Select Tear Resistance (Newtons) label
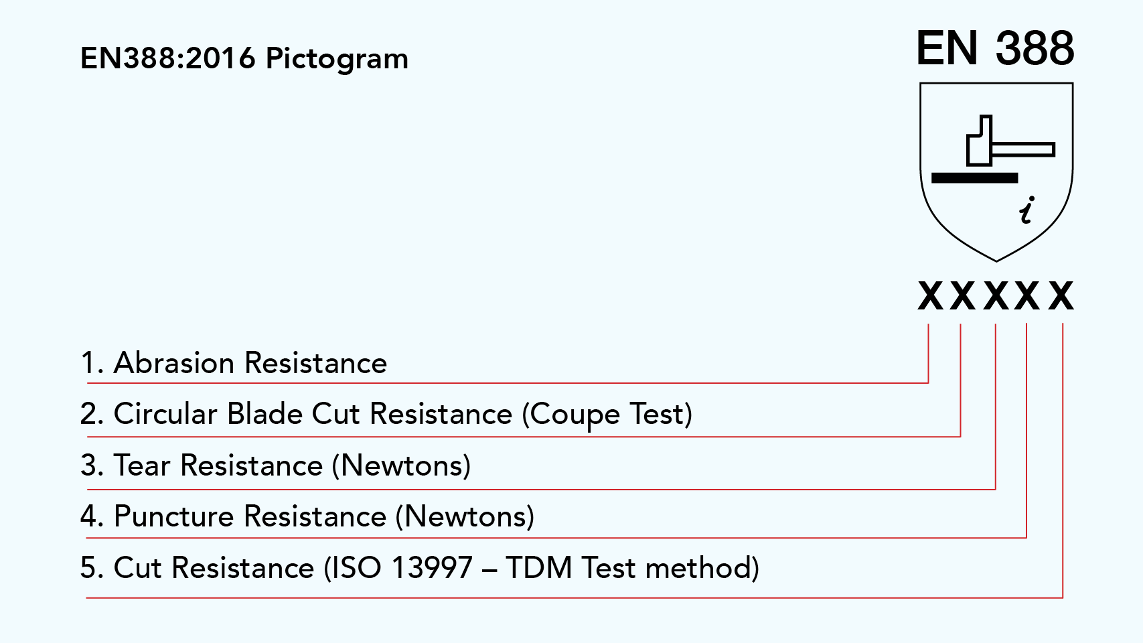1143x643 pixels. click(276, 466)
